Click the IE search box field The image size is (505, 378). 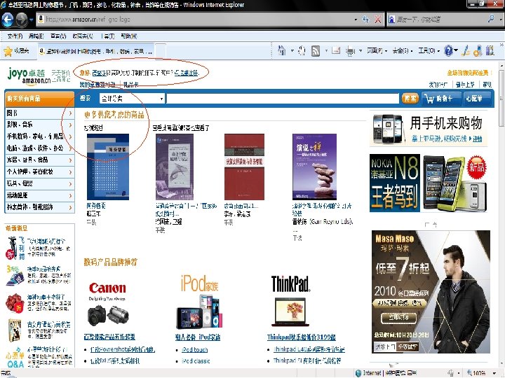pyautogui.click(x=440, y=20)
